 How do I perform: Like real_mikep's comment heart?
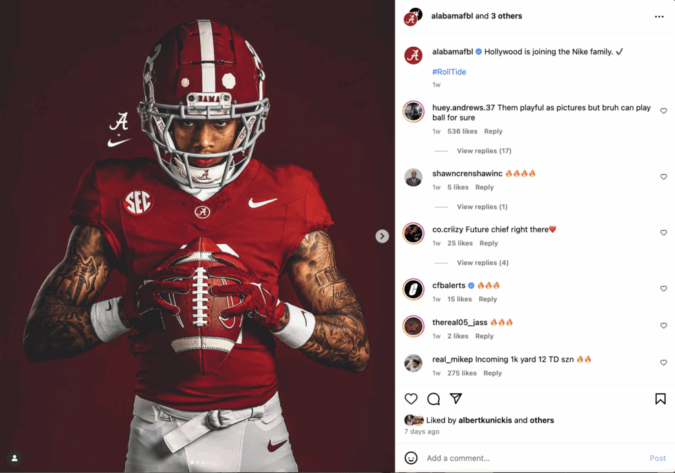(x=664, y=363)
